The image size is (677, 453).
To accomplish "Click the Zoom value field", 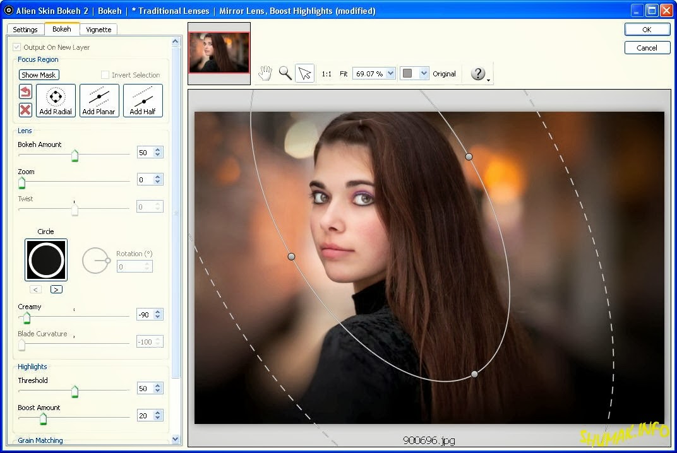I will (x=145, y=179).
